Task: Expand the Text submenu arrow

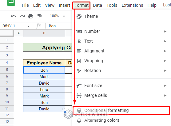Action: [x=165, y=41]
